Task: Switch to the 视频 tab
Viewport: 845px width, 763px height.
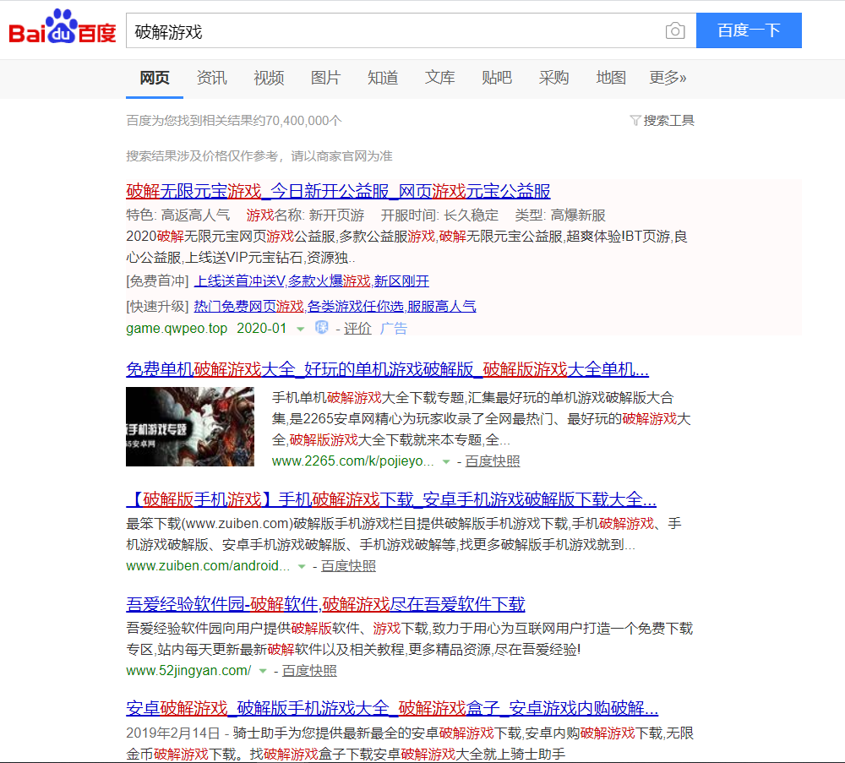Action: [x=269, y=78]
